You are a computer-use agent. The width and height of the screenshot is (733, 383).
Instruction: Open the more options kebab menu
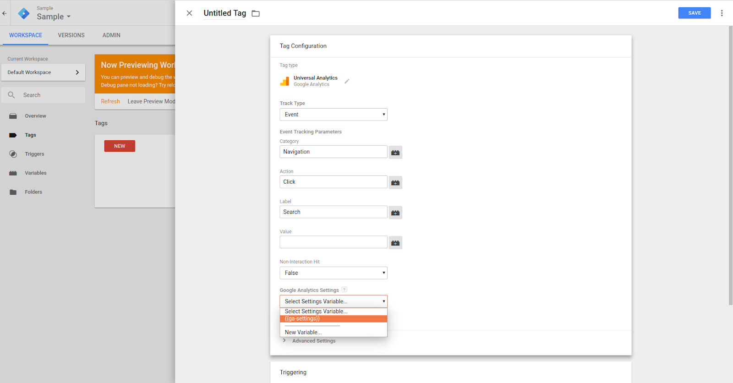click(722, 13)
